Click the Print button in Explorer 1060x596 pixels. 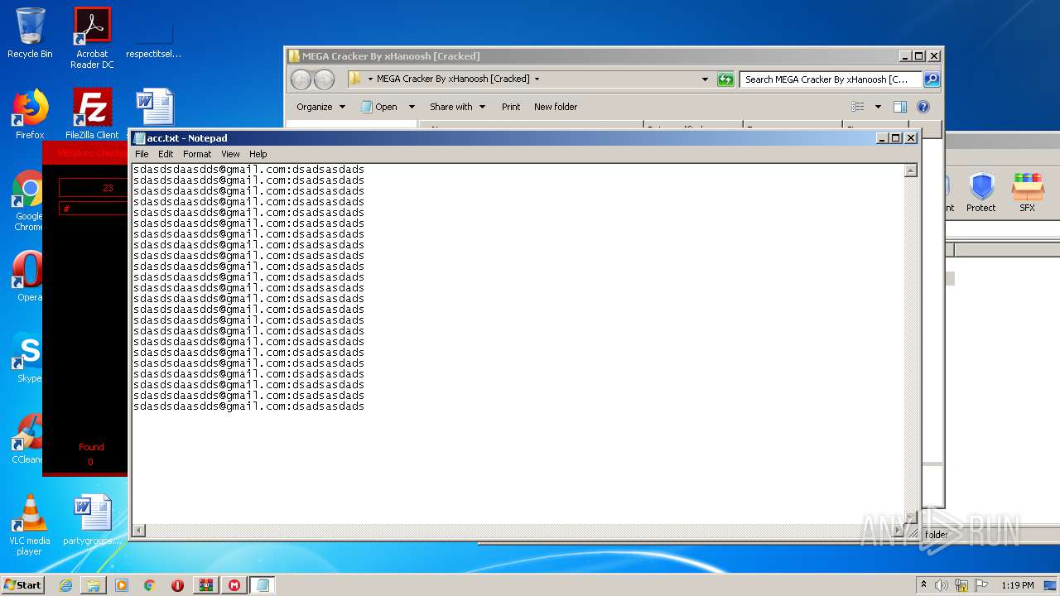[511, 107]
